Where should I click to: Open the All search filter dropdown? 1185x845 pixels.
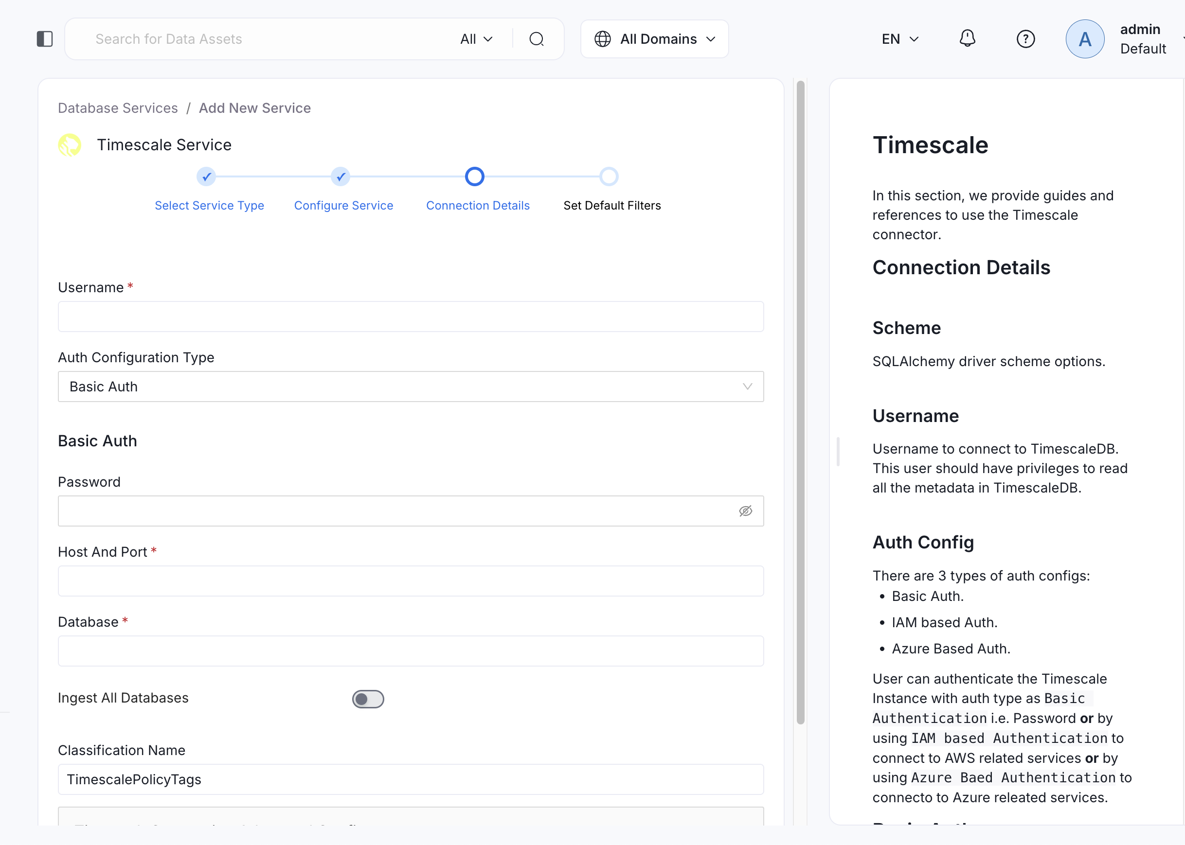pos(475,38)
